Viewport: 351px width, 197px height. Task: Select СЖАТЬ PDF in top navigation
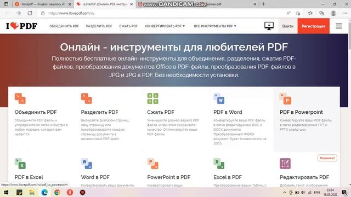click(x=128, y=26)
